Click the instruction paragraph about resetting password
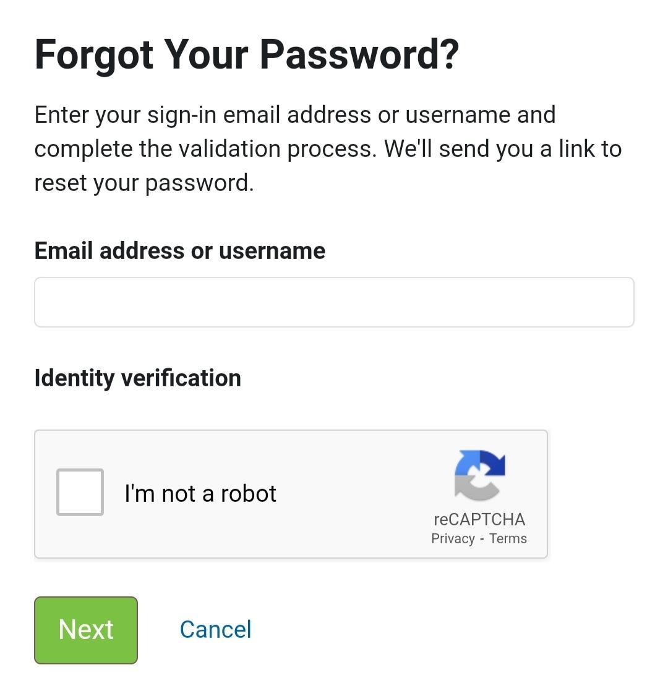 (328, 148)
